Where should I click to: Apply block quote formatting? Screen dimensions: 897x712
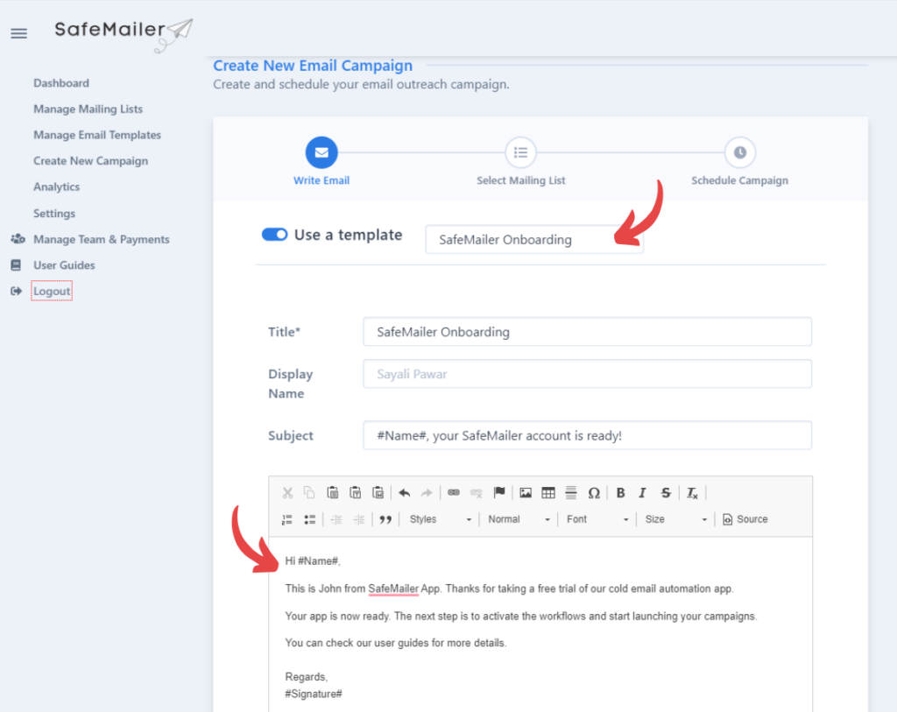tap(385, 519)
